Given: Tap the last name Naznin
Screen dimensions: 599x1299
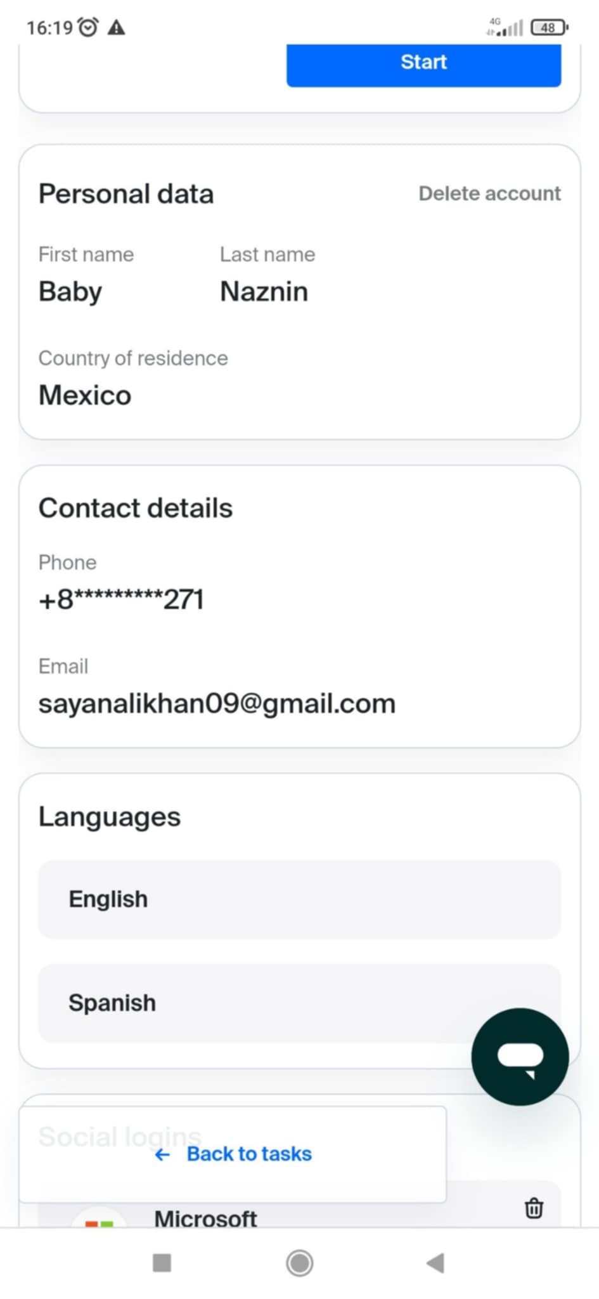Looking at the screenshot, I should pos(264,292).
